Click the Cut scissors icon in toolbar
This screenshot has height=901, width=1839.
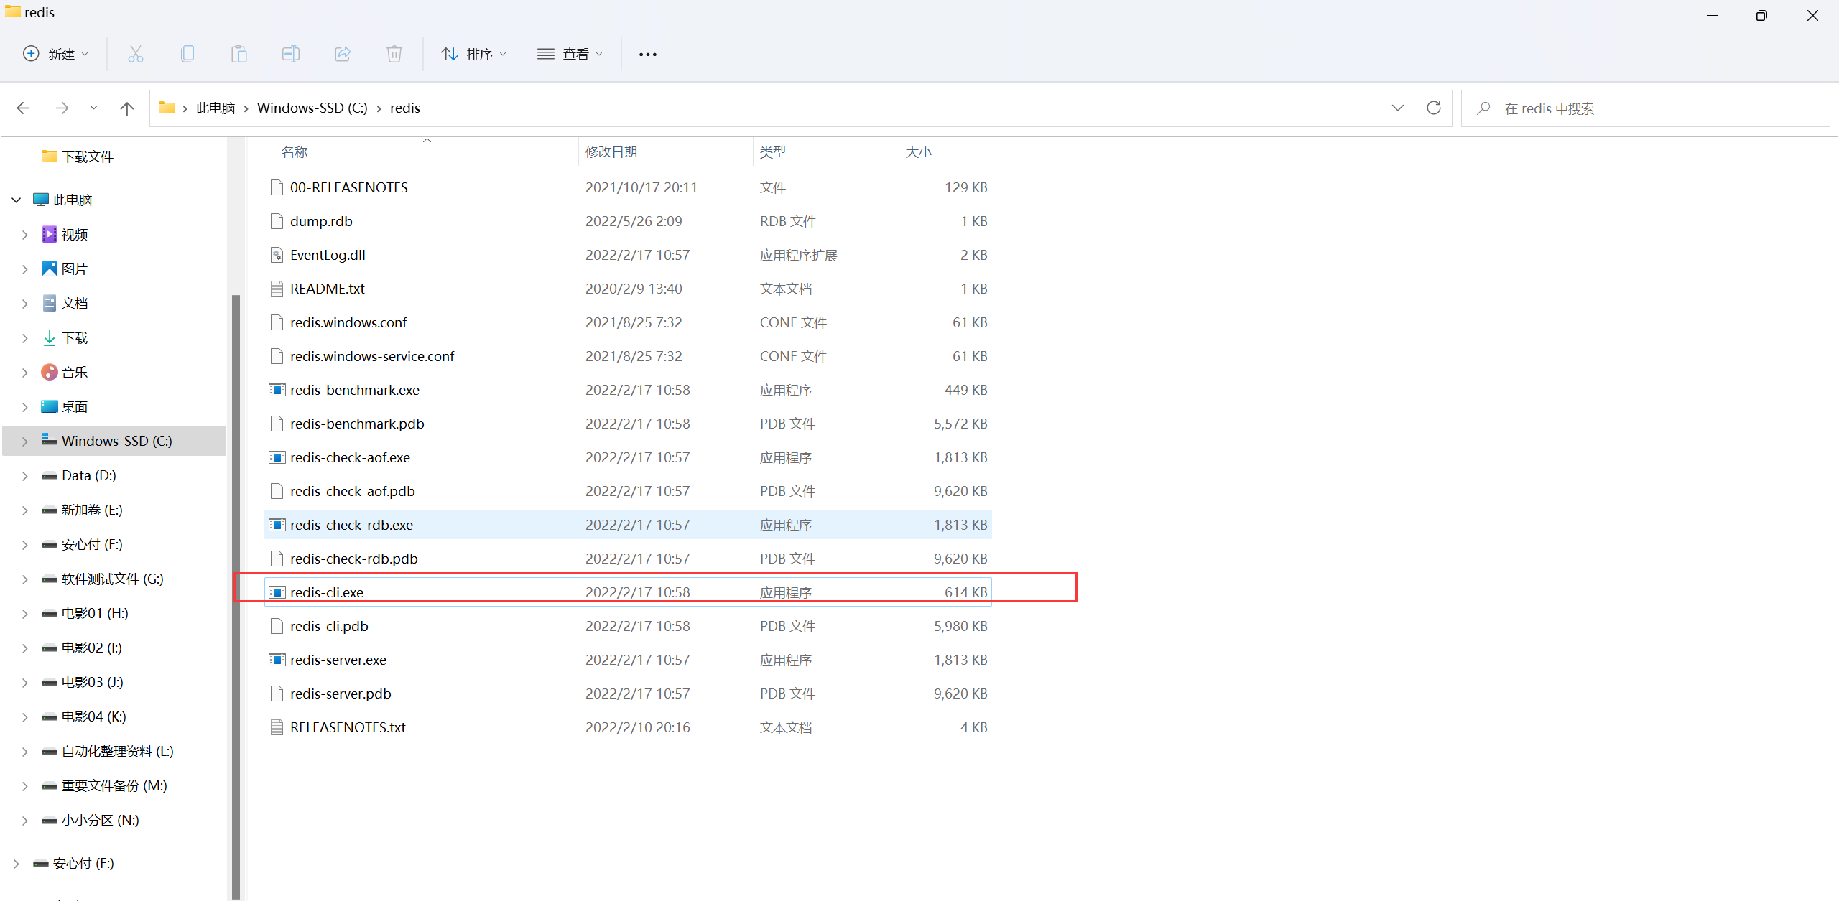[x=135, y=54]
